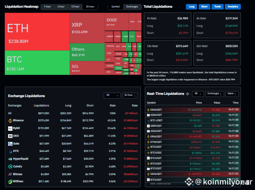
Task: Click the Value column header
Action: [x=217, y=103]
